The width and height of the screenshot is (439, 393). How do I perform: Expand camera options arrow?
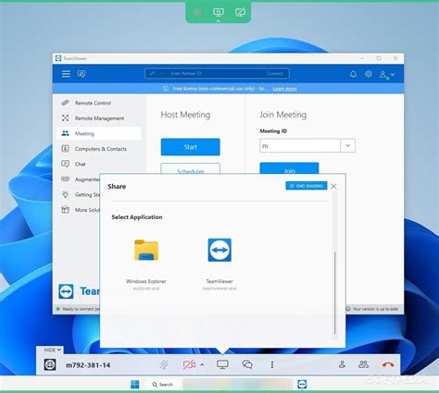(x=202, y=364)
